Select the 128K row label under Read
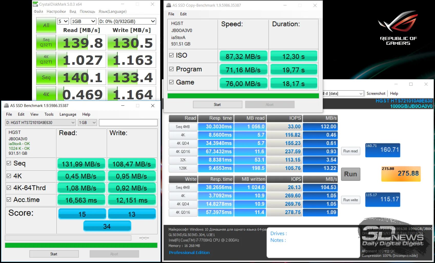The width and height of the screenshot is (435, 263). (x=183, y=168)
